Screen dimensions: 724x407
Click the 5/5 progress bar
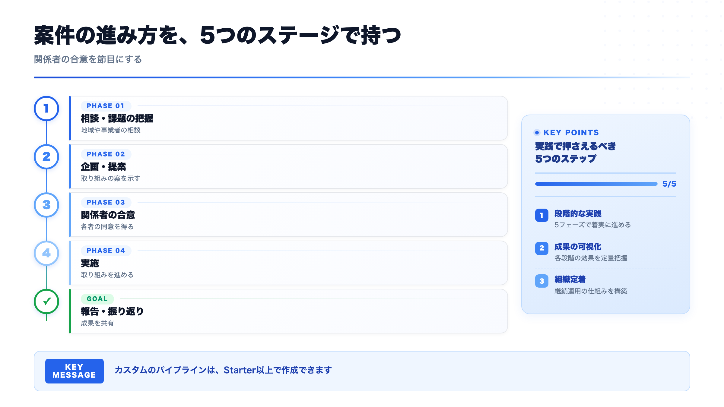click(596, 184)
